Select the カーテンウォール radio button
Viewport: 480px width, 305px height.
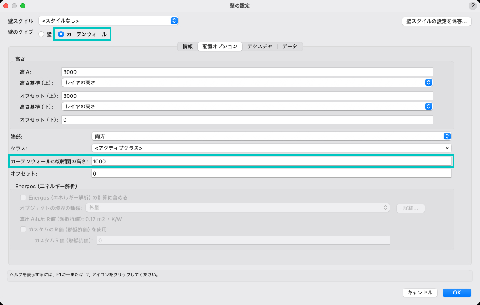[61, 34]
